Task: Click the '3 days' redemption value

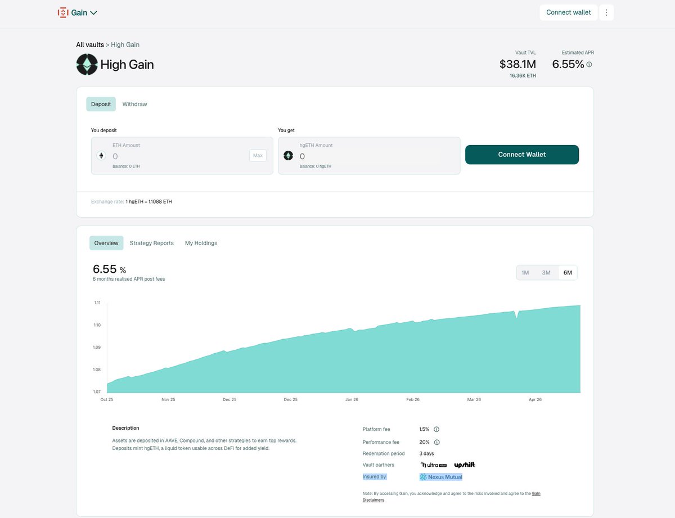Action: [426, 453]
